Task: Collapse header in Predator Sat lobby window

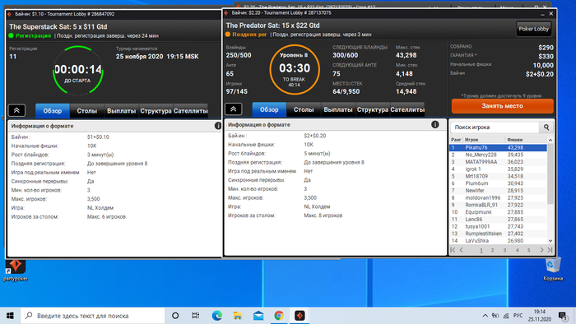Action: 233,109
